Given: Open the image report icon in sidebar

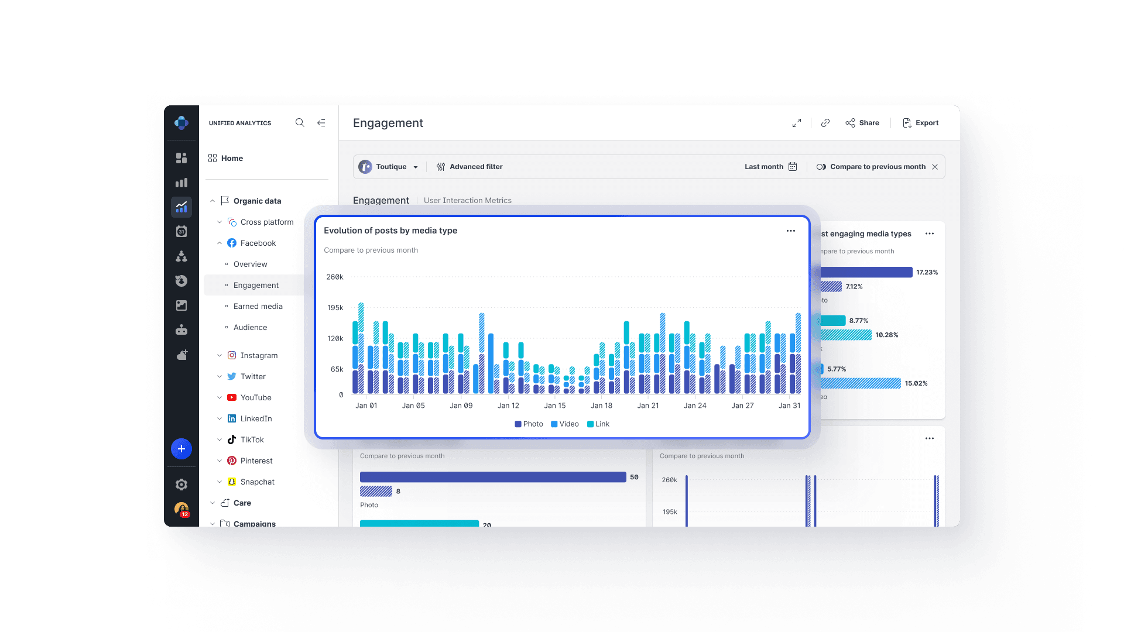Looking at the screenshot, I should (x=181, y=305).
